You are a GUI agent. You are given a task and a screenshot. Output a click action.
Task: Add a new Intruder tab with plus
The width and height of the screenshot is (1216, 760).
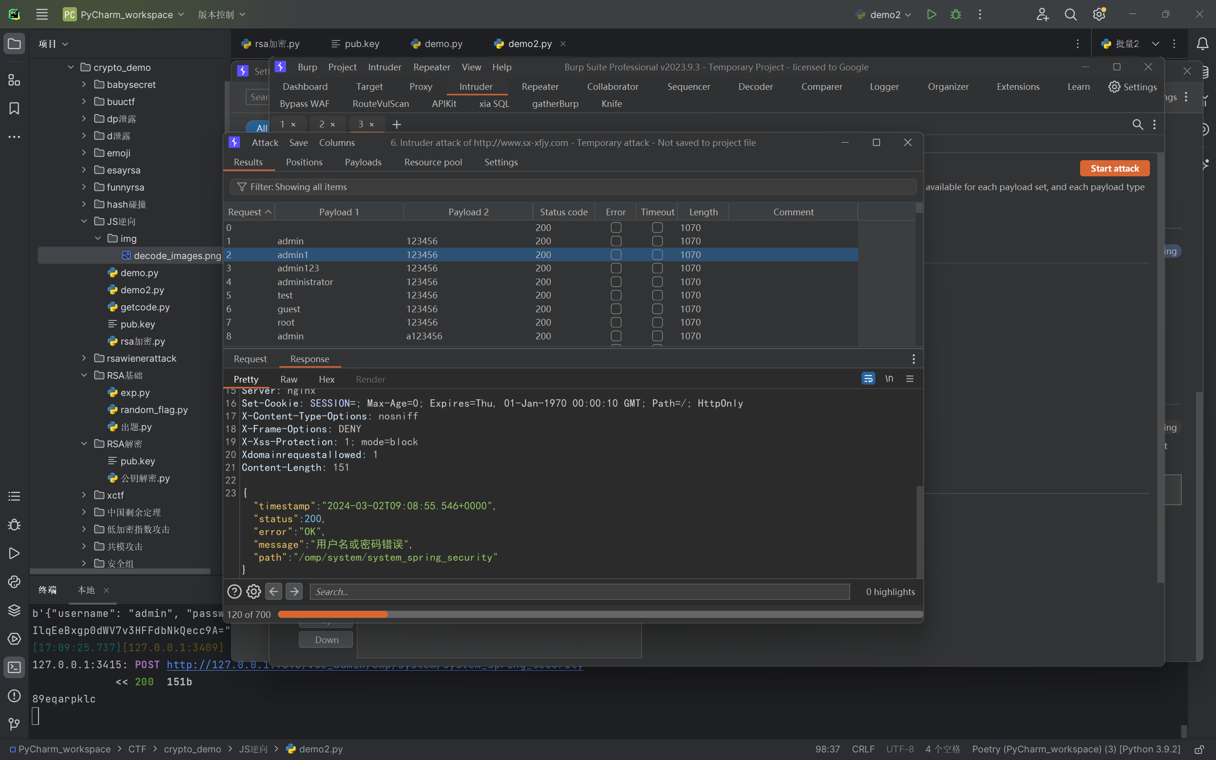pyautogui.click(x=396, y=124)
